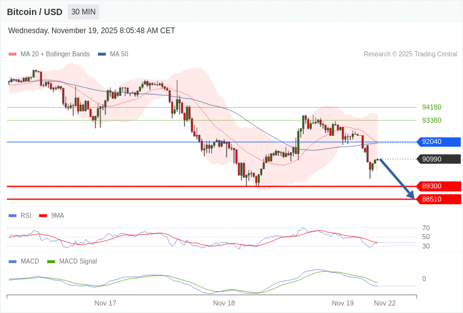Click the 9MA legend swatch

coord(43,216)
